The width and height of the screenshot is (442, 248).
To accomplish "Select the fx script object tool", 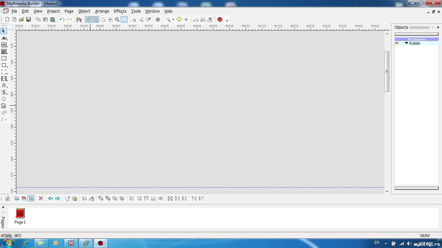I will (4, 86).
